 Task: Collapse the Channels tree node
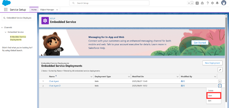pos(2,27)
